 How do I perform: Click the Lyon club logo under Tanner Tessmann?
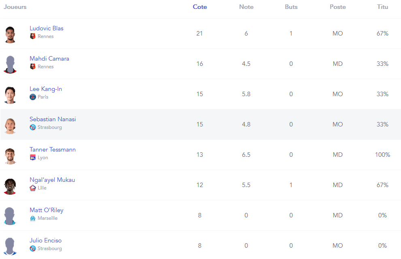pos(33,158)
